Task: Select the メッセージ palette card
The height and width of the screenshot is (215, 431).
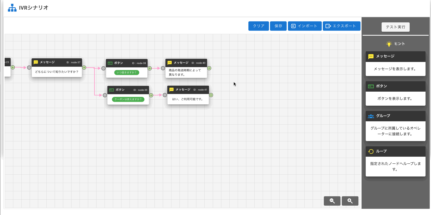Action: tap(395, 64)
